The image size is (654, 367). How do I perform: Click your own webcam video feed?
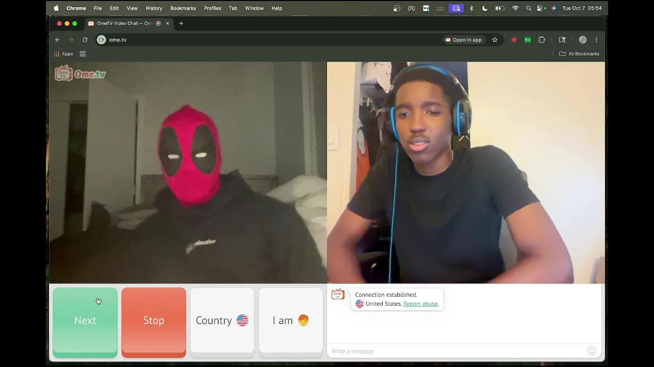466,172
